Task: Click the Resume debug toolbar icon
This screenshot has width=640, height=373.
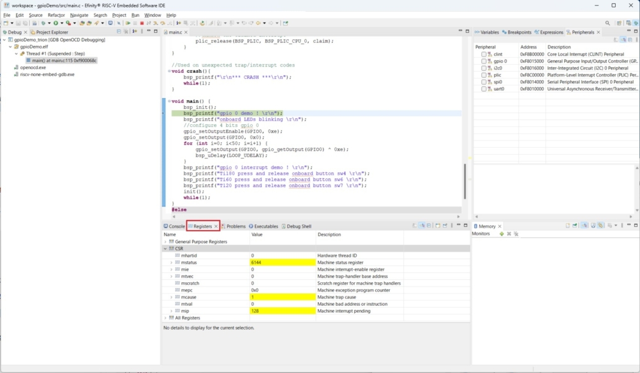Action: tap(128, 23)
